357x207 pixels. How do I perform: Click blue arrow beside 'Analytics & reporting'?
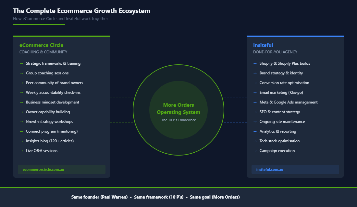[x=255, y=132]
